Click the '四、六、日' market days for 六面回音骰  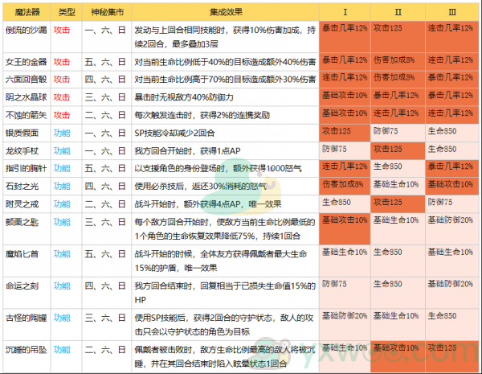pos(105,80)
